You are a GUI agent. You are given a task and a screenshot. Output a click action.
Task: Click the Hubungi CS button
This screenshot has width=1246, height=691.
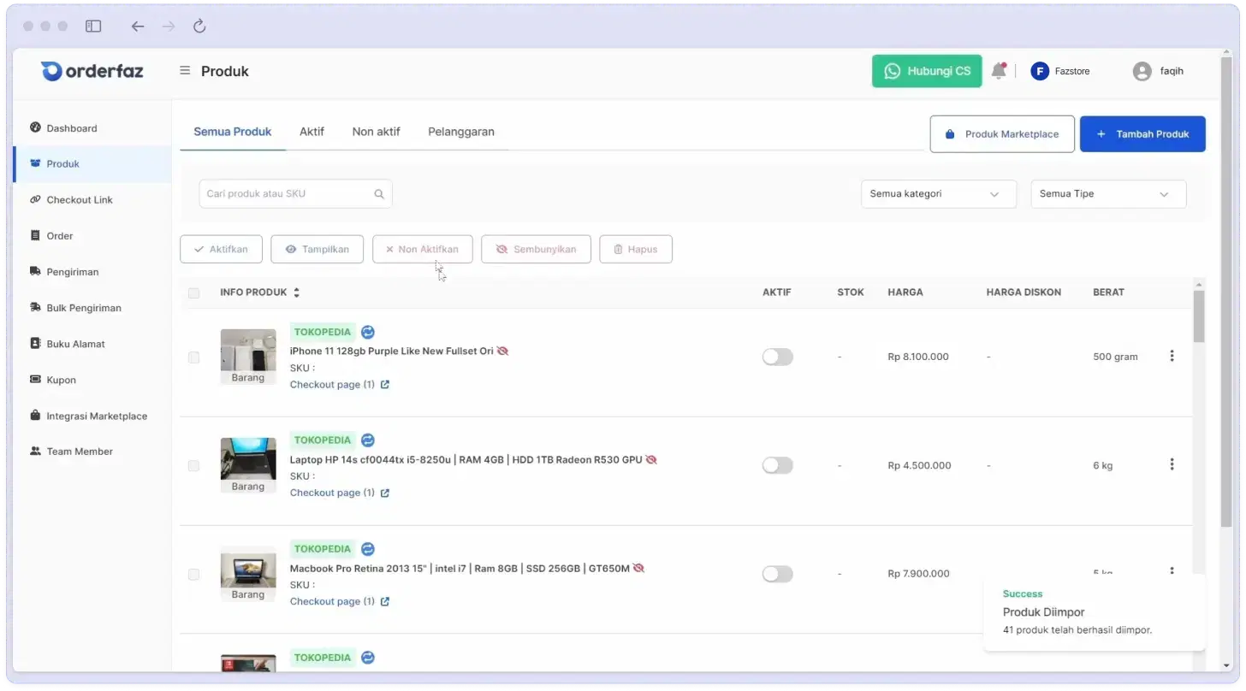tap(927, 71)
